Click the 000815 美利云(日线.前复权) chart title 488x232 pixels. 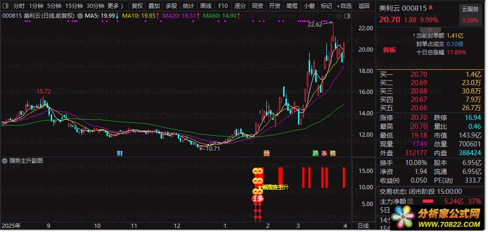pyautogui.click(x=39, y=15)
